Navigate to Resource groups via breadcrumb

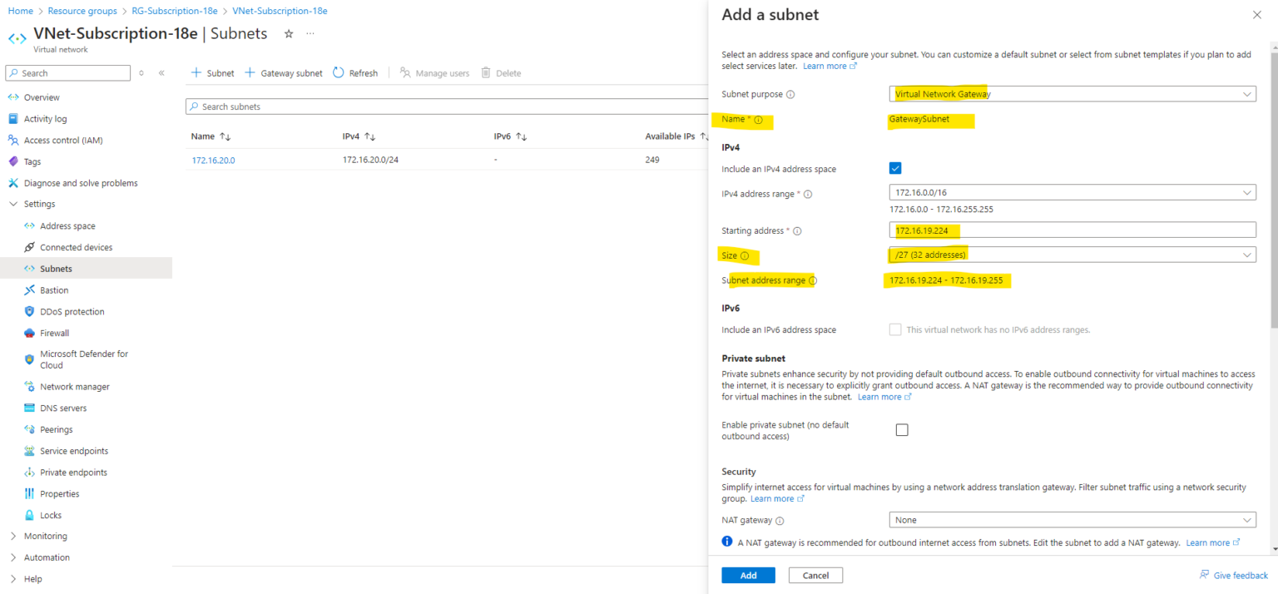click(82, 11)
